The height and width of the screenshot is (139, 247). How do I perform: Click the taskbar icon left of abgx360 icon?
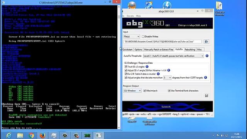pyautogui.click(x=76, y=136)
